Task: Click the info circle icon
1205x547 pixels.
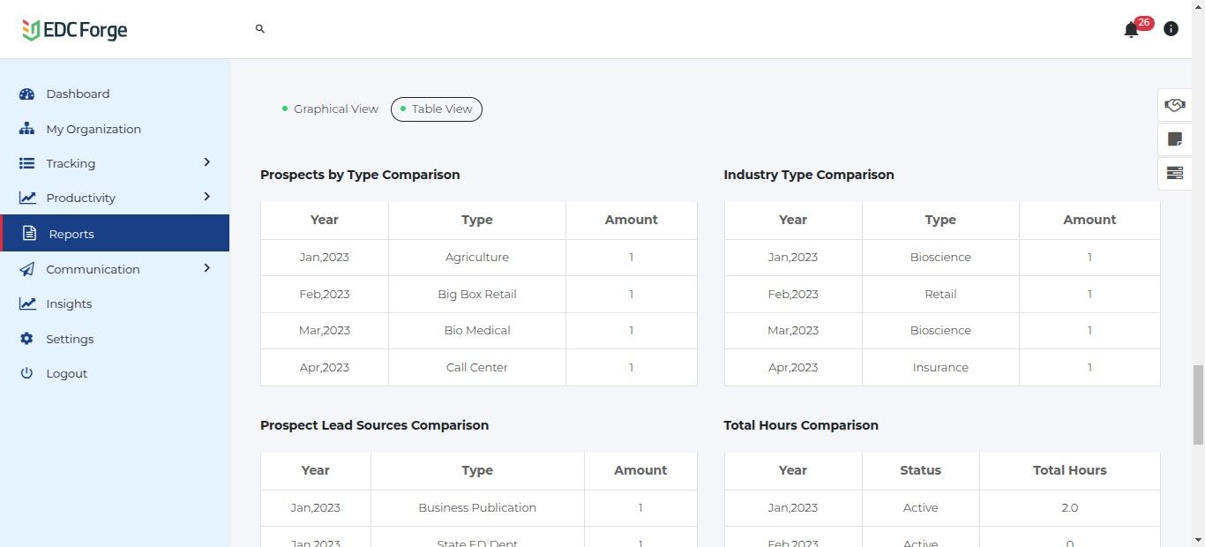Action: pyautogui.click(x=1171, y=29)
